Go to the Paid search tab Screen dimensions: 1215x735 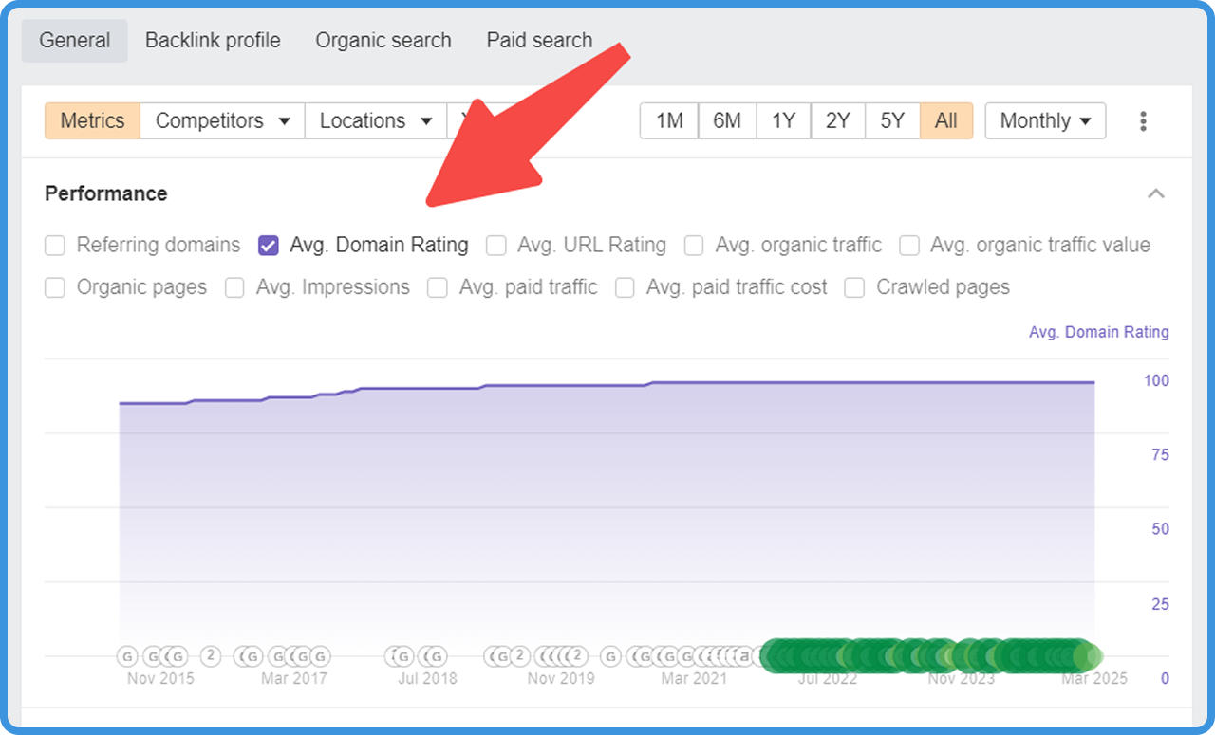(x=539, y=41)
